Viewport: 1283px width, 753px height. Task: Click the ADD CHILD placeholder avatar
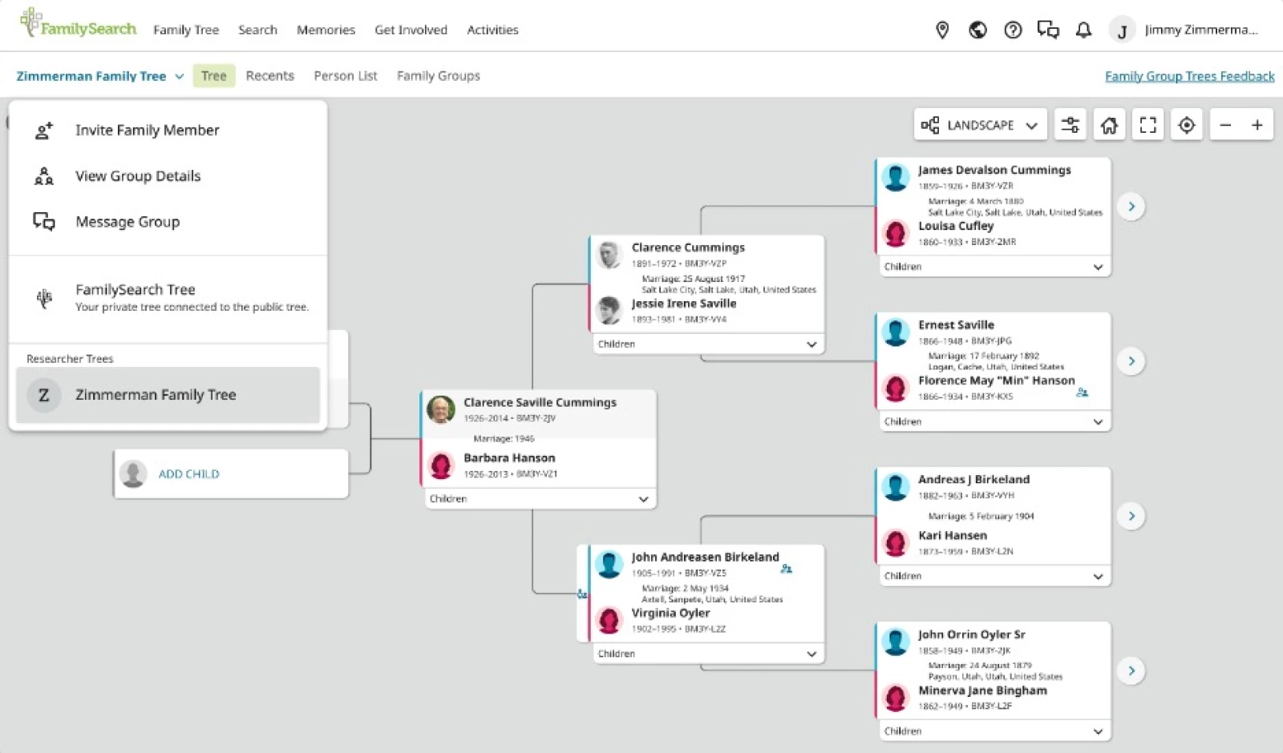[133, 474]
